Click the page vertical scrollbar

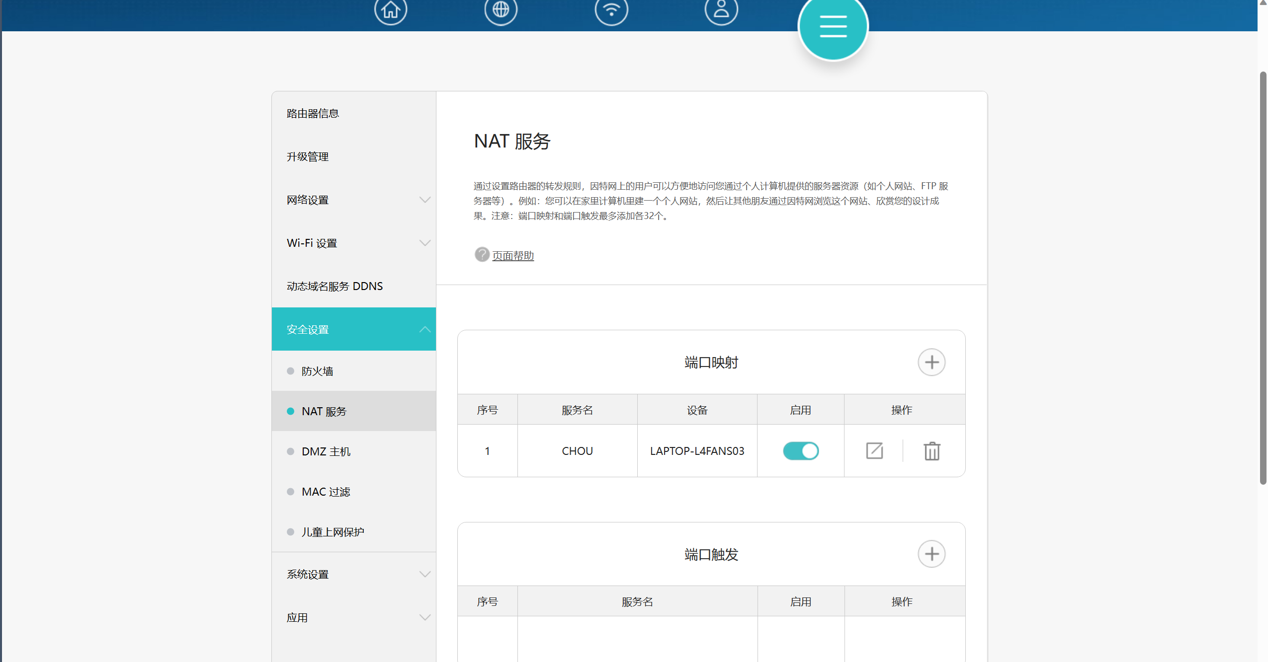(x=1263, y=278)
